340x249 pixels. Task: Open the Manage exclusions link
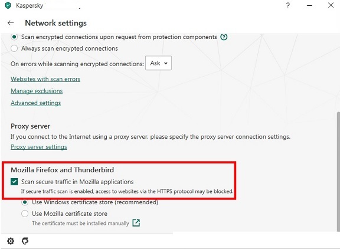tap(37, 91)
